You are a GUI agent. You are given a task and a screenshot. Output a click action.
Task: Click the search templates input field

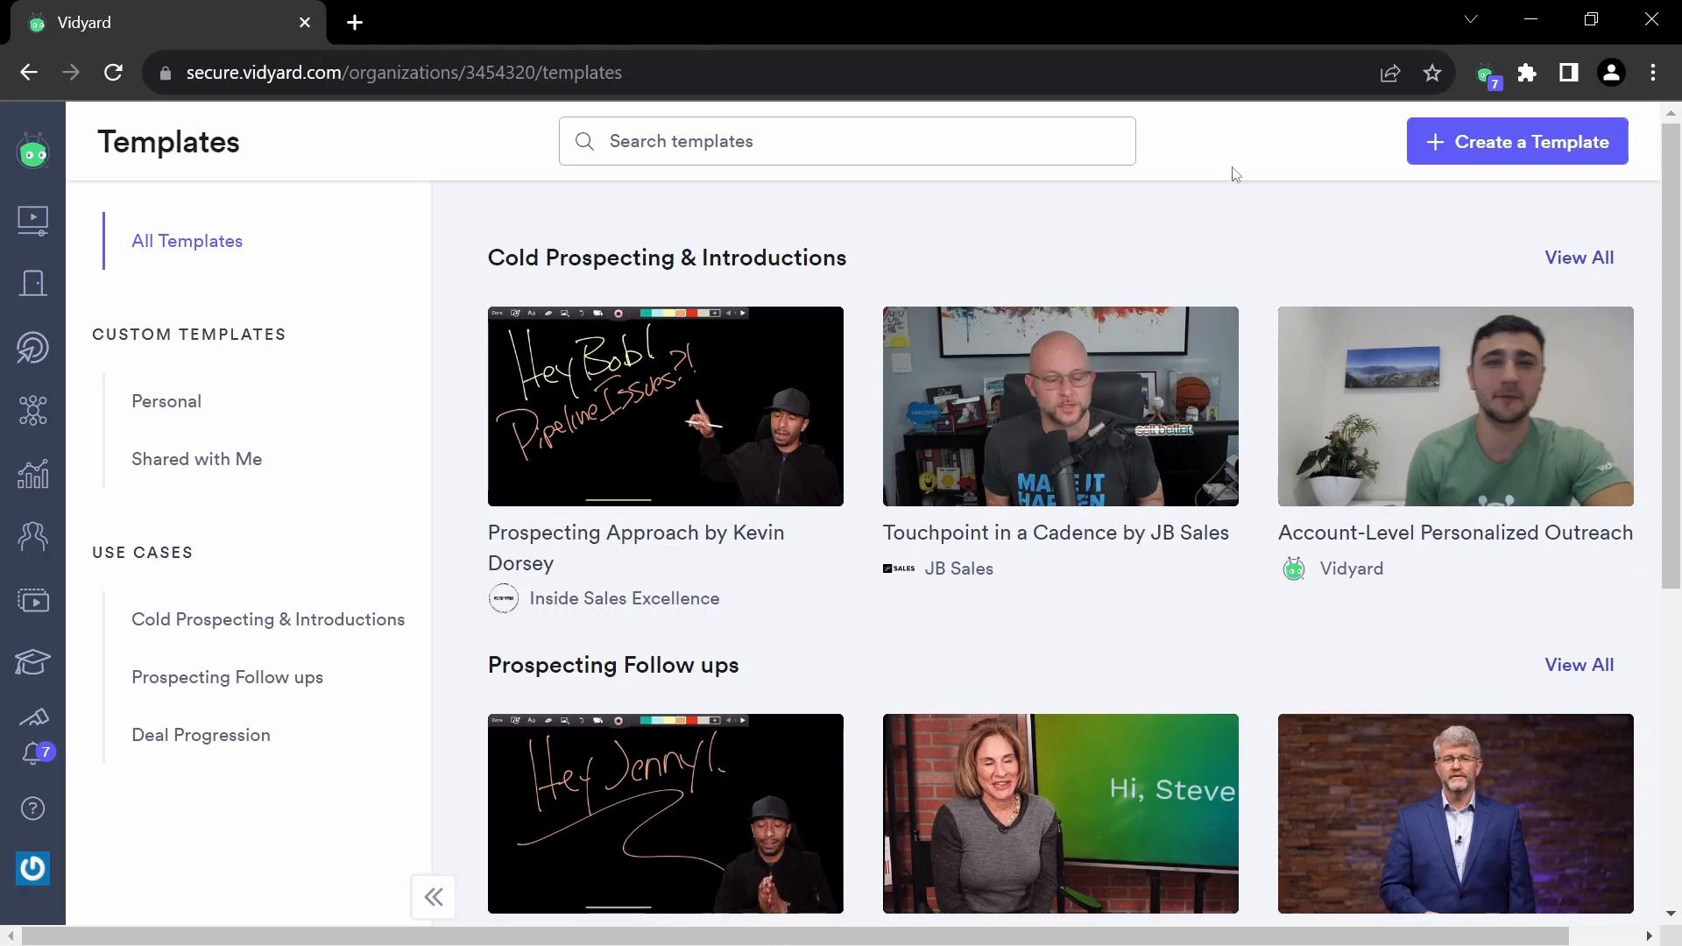847,141
